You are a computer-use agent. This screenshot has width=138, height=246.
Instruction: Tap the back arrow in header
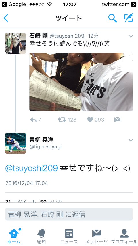click(x=6, y=18)
